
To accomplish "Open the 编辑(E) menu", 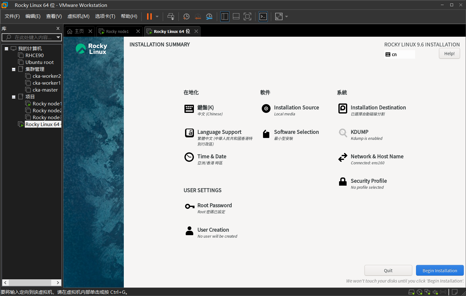I will click(33, 16).
